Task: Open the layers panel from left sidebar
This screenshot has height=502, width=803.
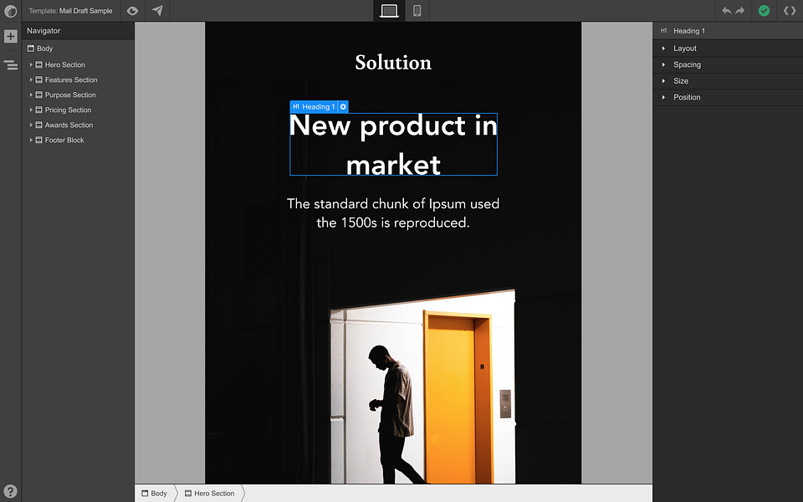Action: click(x=10, y=65)
